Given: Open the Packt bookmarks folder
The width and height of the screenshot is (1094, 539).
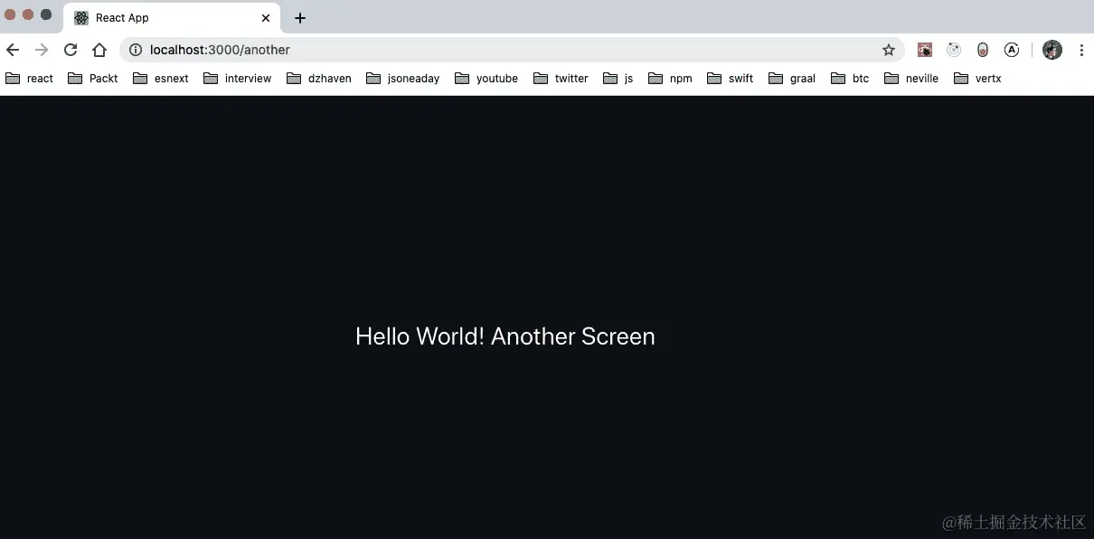Looking at the screenshot, I should point(93,79).
